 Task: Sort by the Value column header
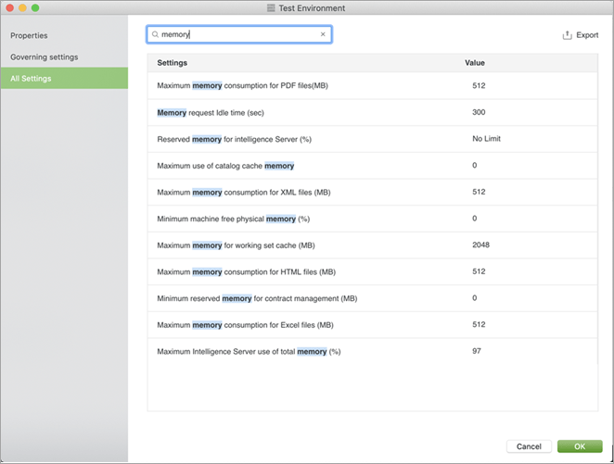tap(475, 63)
